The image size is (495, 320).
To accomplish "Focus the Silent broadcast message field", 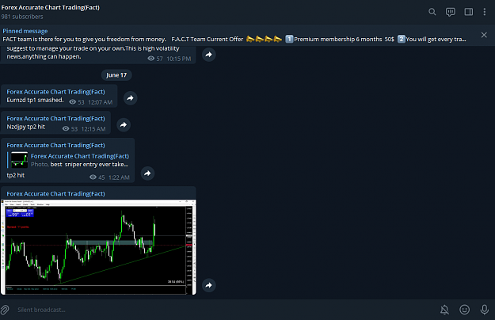I will pyautogui.click(x=221, y=310).
